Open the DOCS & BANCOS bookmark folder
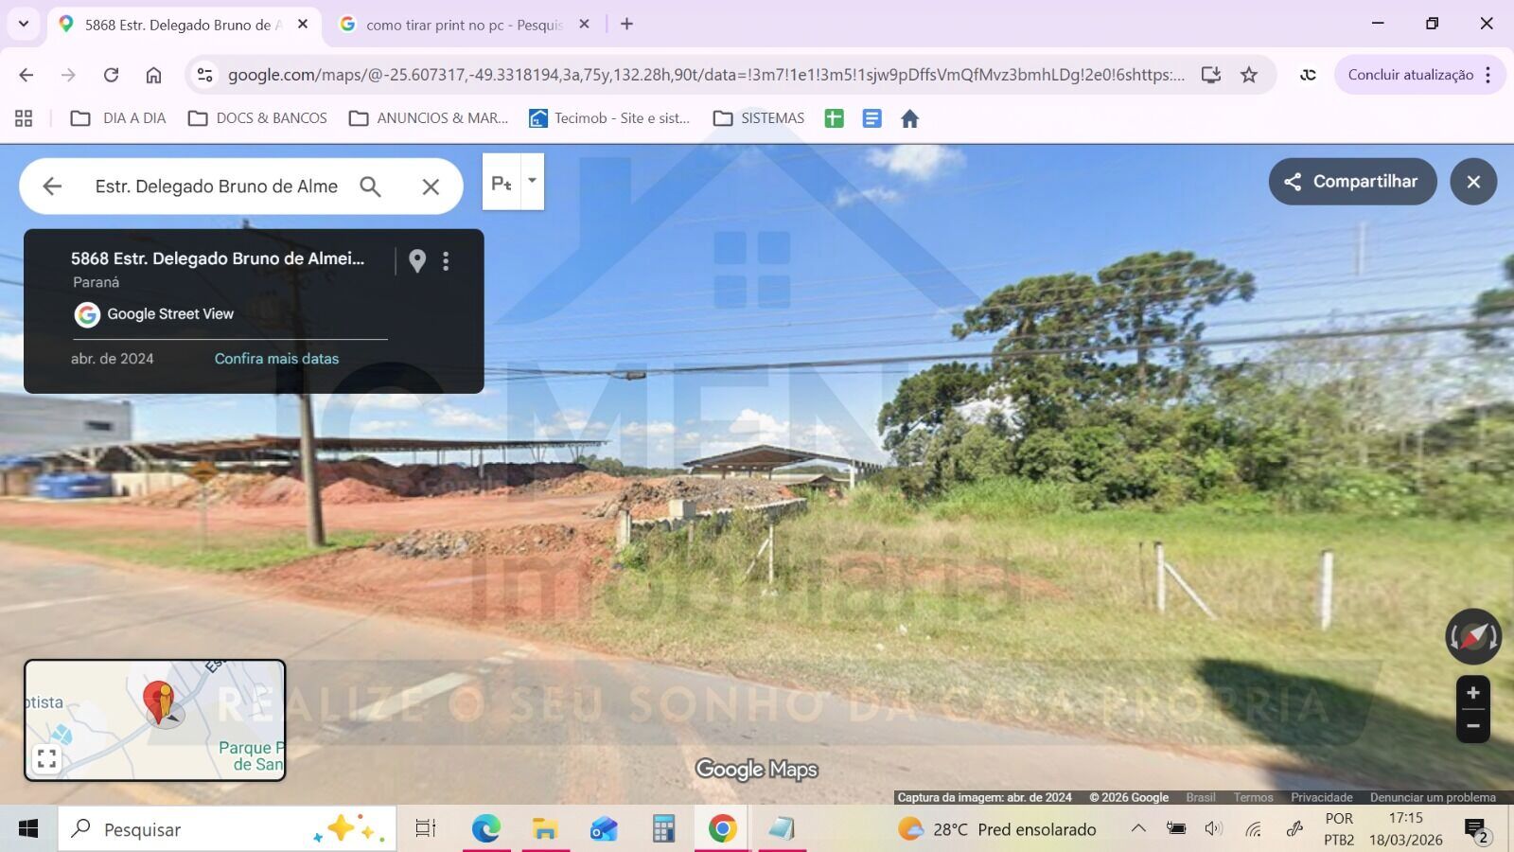The width and height of the screenshot is (1514, 852). [x=257, y=118]
